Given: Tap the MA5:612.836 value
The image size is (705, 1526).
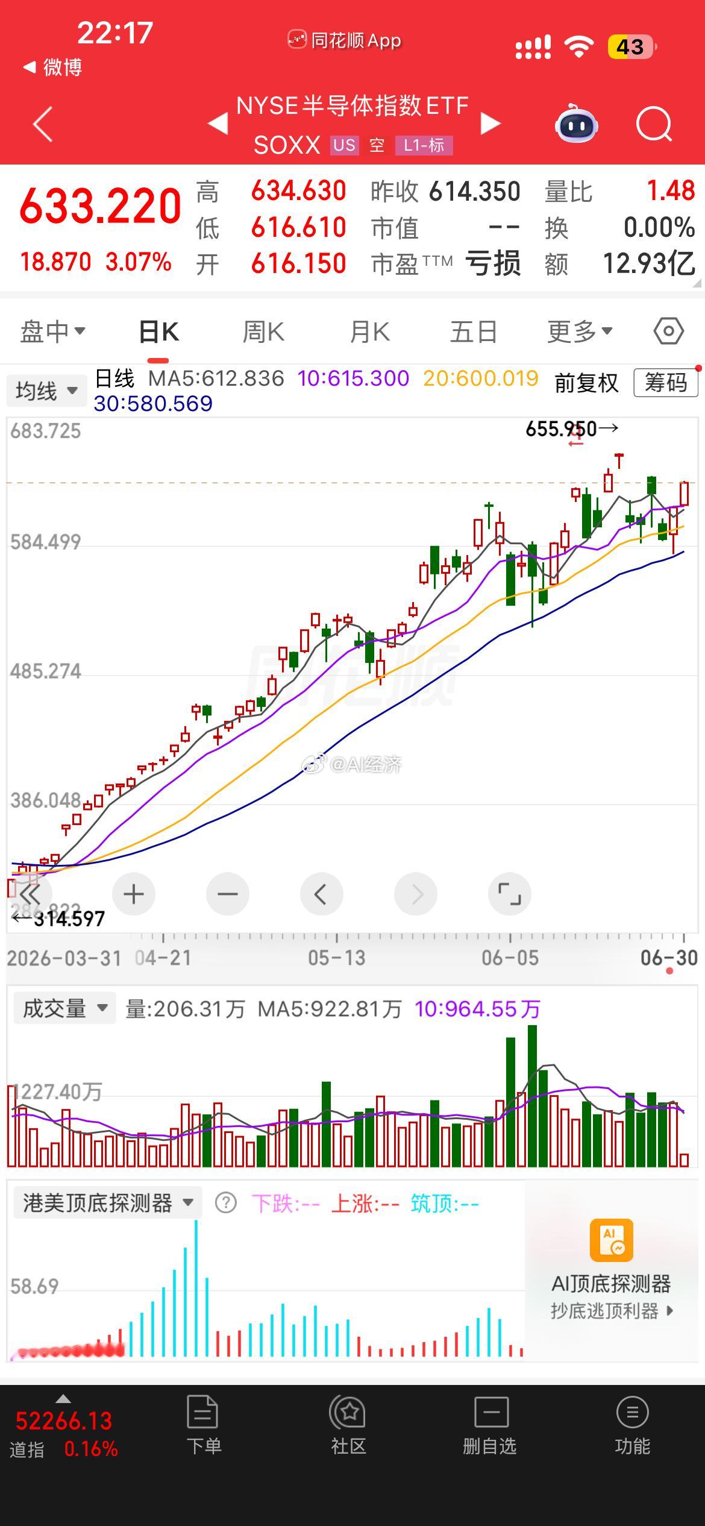Looking at the screenshot, I should click(216, 378).
